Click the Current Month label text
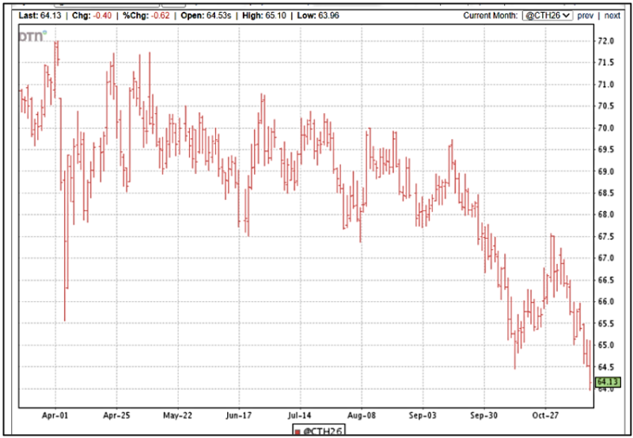The image size is (633, 438). coord(490,15)
